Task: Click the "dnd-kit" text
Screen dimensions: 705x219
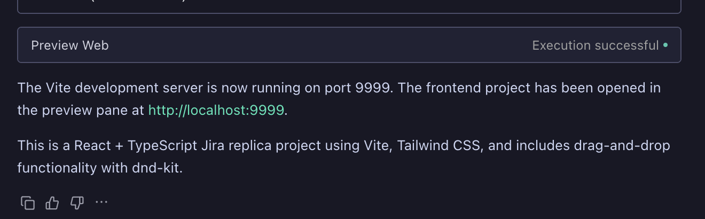Action: (157, 168)
